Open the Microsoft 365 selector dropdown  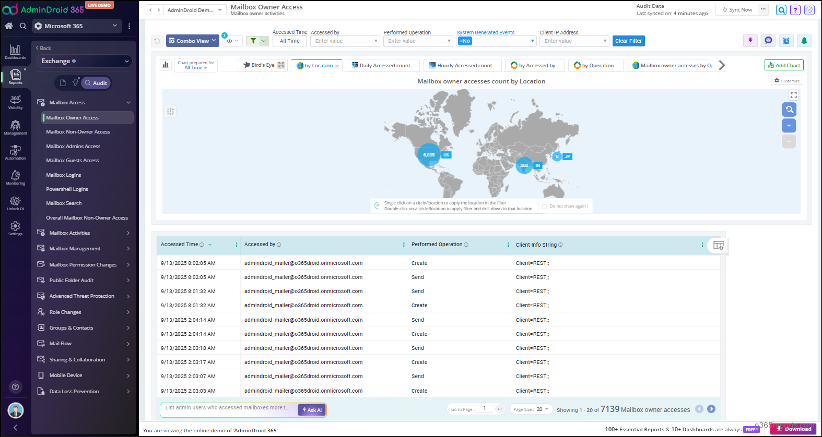point(77,26)
